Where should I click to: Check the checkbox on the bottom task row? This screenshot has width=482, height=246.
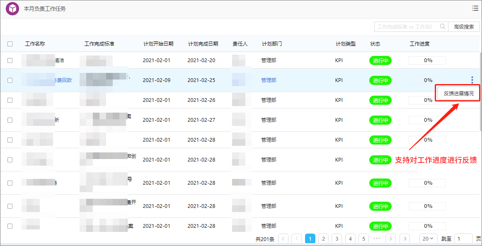click(10, 226)
